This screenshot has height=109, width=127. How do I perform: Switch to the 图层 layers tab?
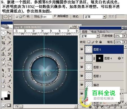[85, 32]
